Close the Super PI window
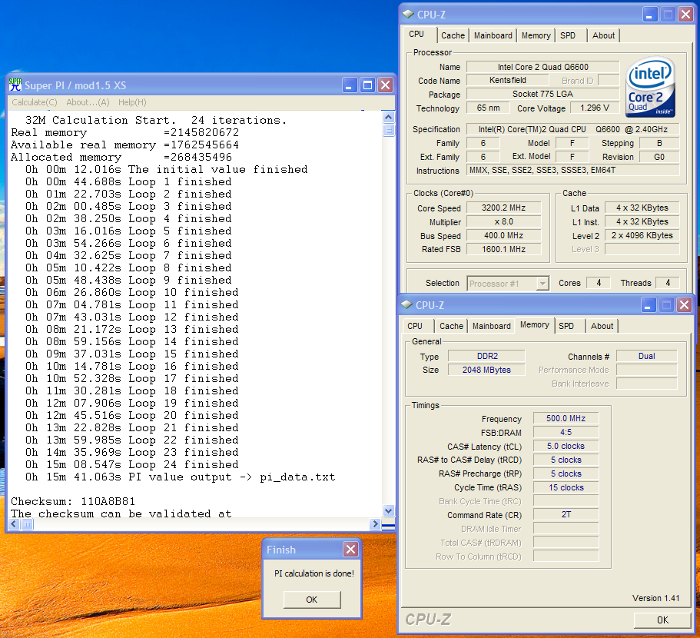 coord(385,85)
